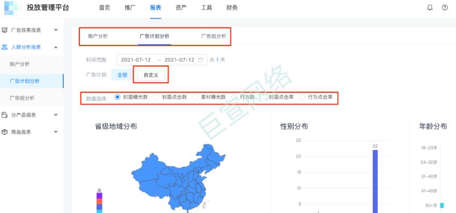The height and width of the screenshot is (213, 456).
Task: Open the 报表 top menu
Action: pyautogui.click(x=156, y=8)
